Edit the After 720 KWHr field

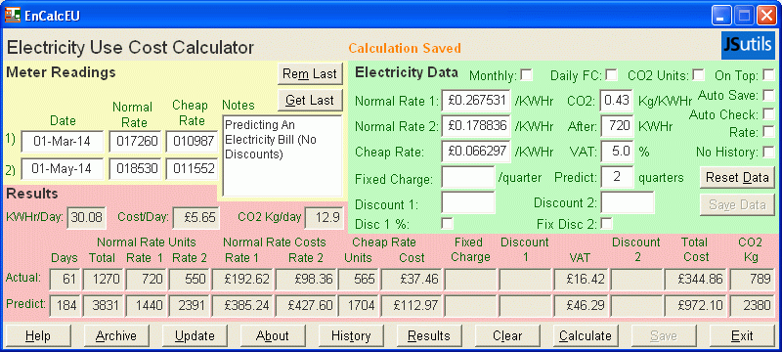click(617, 125)
